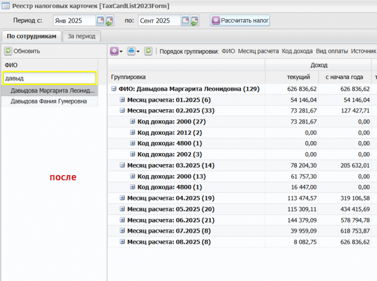Screen dimensions: 377x281
Task: Click green arrow icon beside end period
Action: coord(194,21)
